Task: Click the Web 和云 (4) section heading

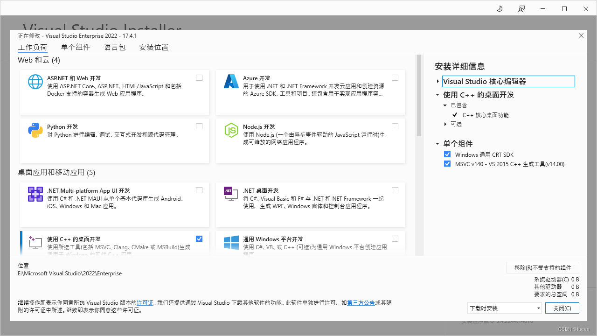Action: (x=39, y=60)
